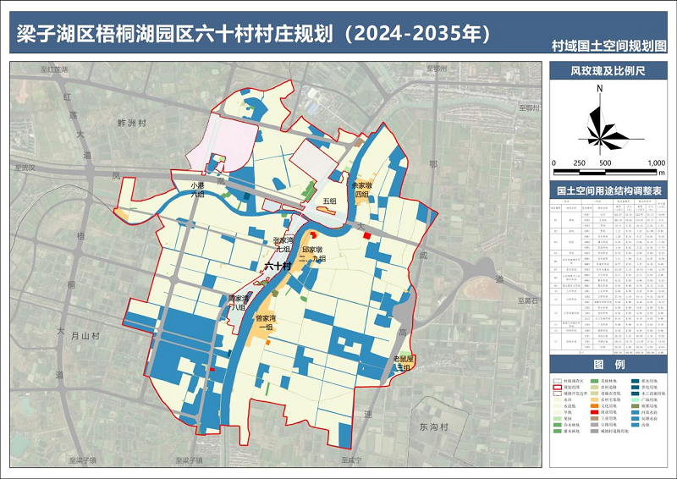
Task: Click the 老鼠屋三组 label on map
Action: click(x=401, y=363)
